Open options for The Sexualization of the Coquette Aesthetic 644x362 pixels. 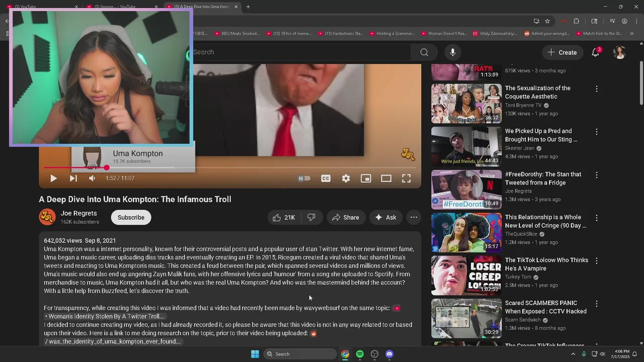point(597,89)
